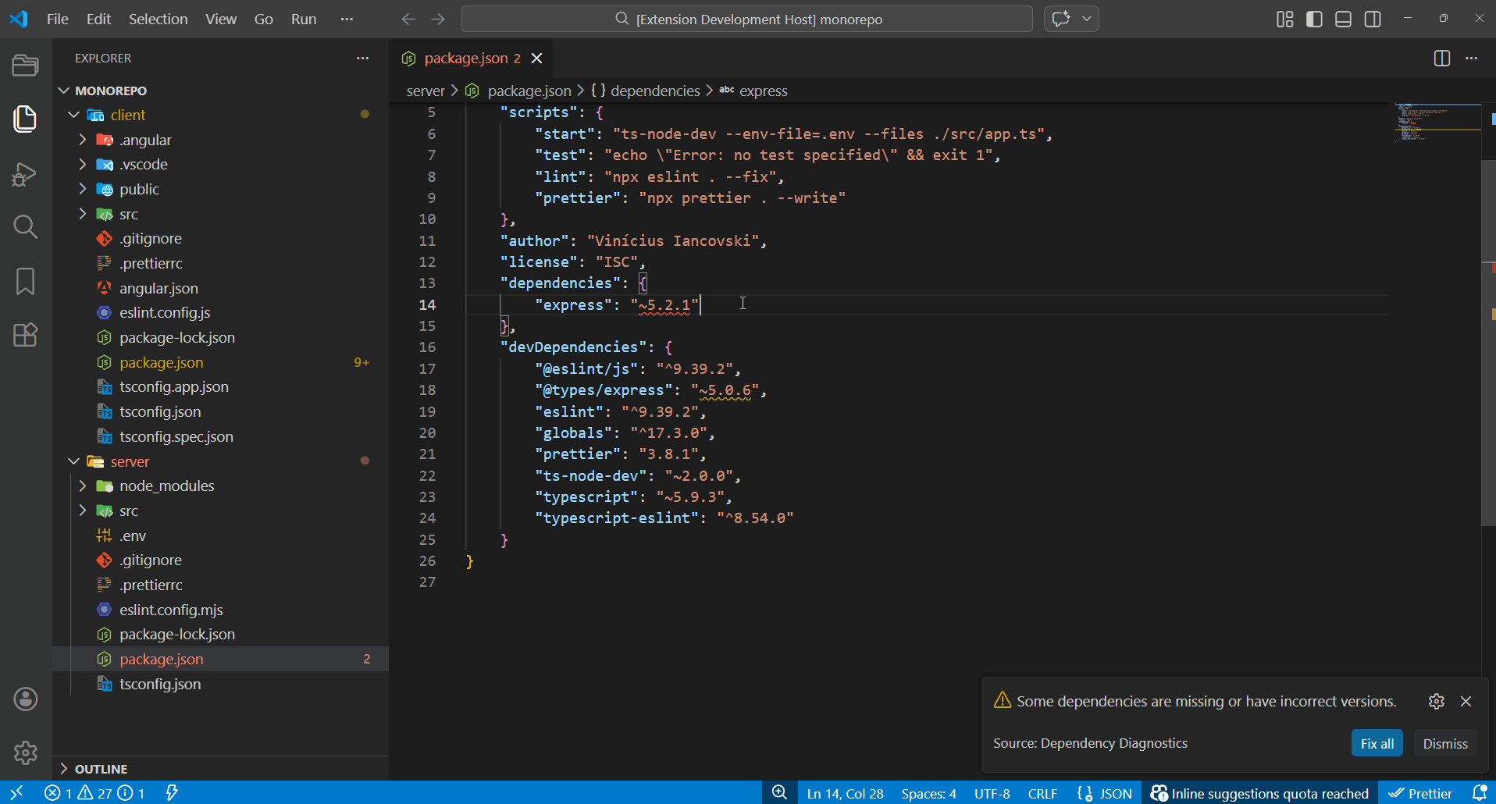Open editor More Actions ellipsis
The height and width of the screenshot is (804, 1496).
[1472, 59]
